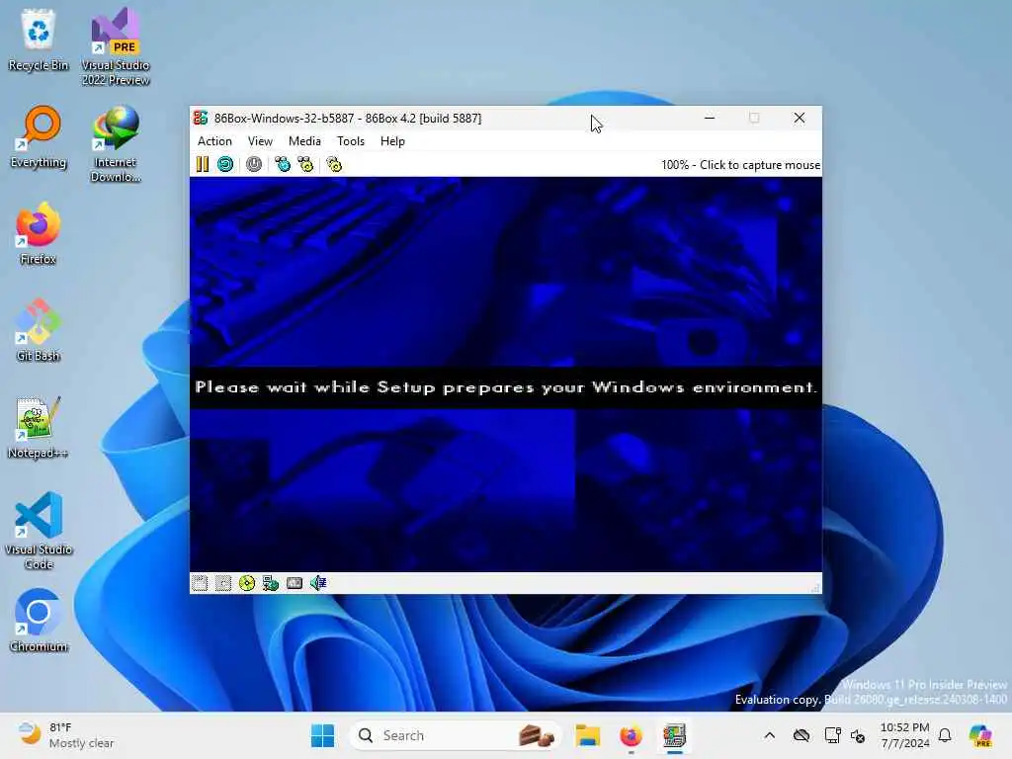Viewport: 1012px width, 759px height.
Task: Click the sound speaker status icon
Action: click(x=318, y=583)
